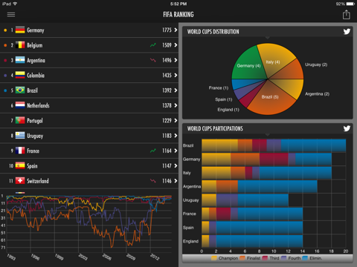Tap the Switzerland flag icon
This screenshot has width=357, height=267.
coord(20,181)
